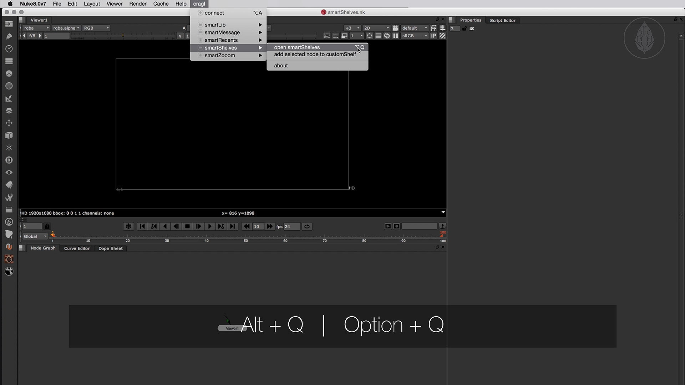
Task: Toggle the IP input process button
Action: (433, 36)
